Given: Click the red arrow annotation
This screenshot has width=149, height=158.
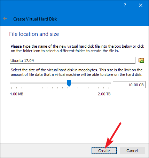Looking at the screenshot, I should pos(113,135).
